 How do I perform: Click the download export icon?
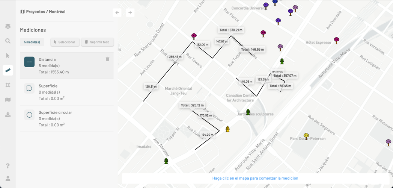8,114
